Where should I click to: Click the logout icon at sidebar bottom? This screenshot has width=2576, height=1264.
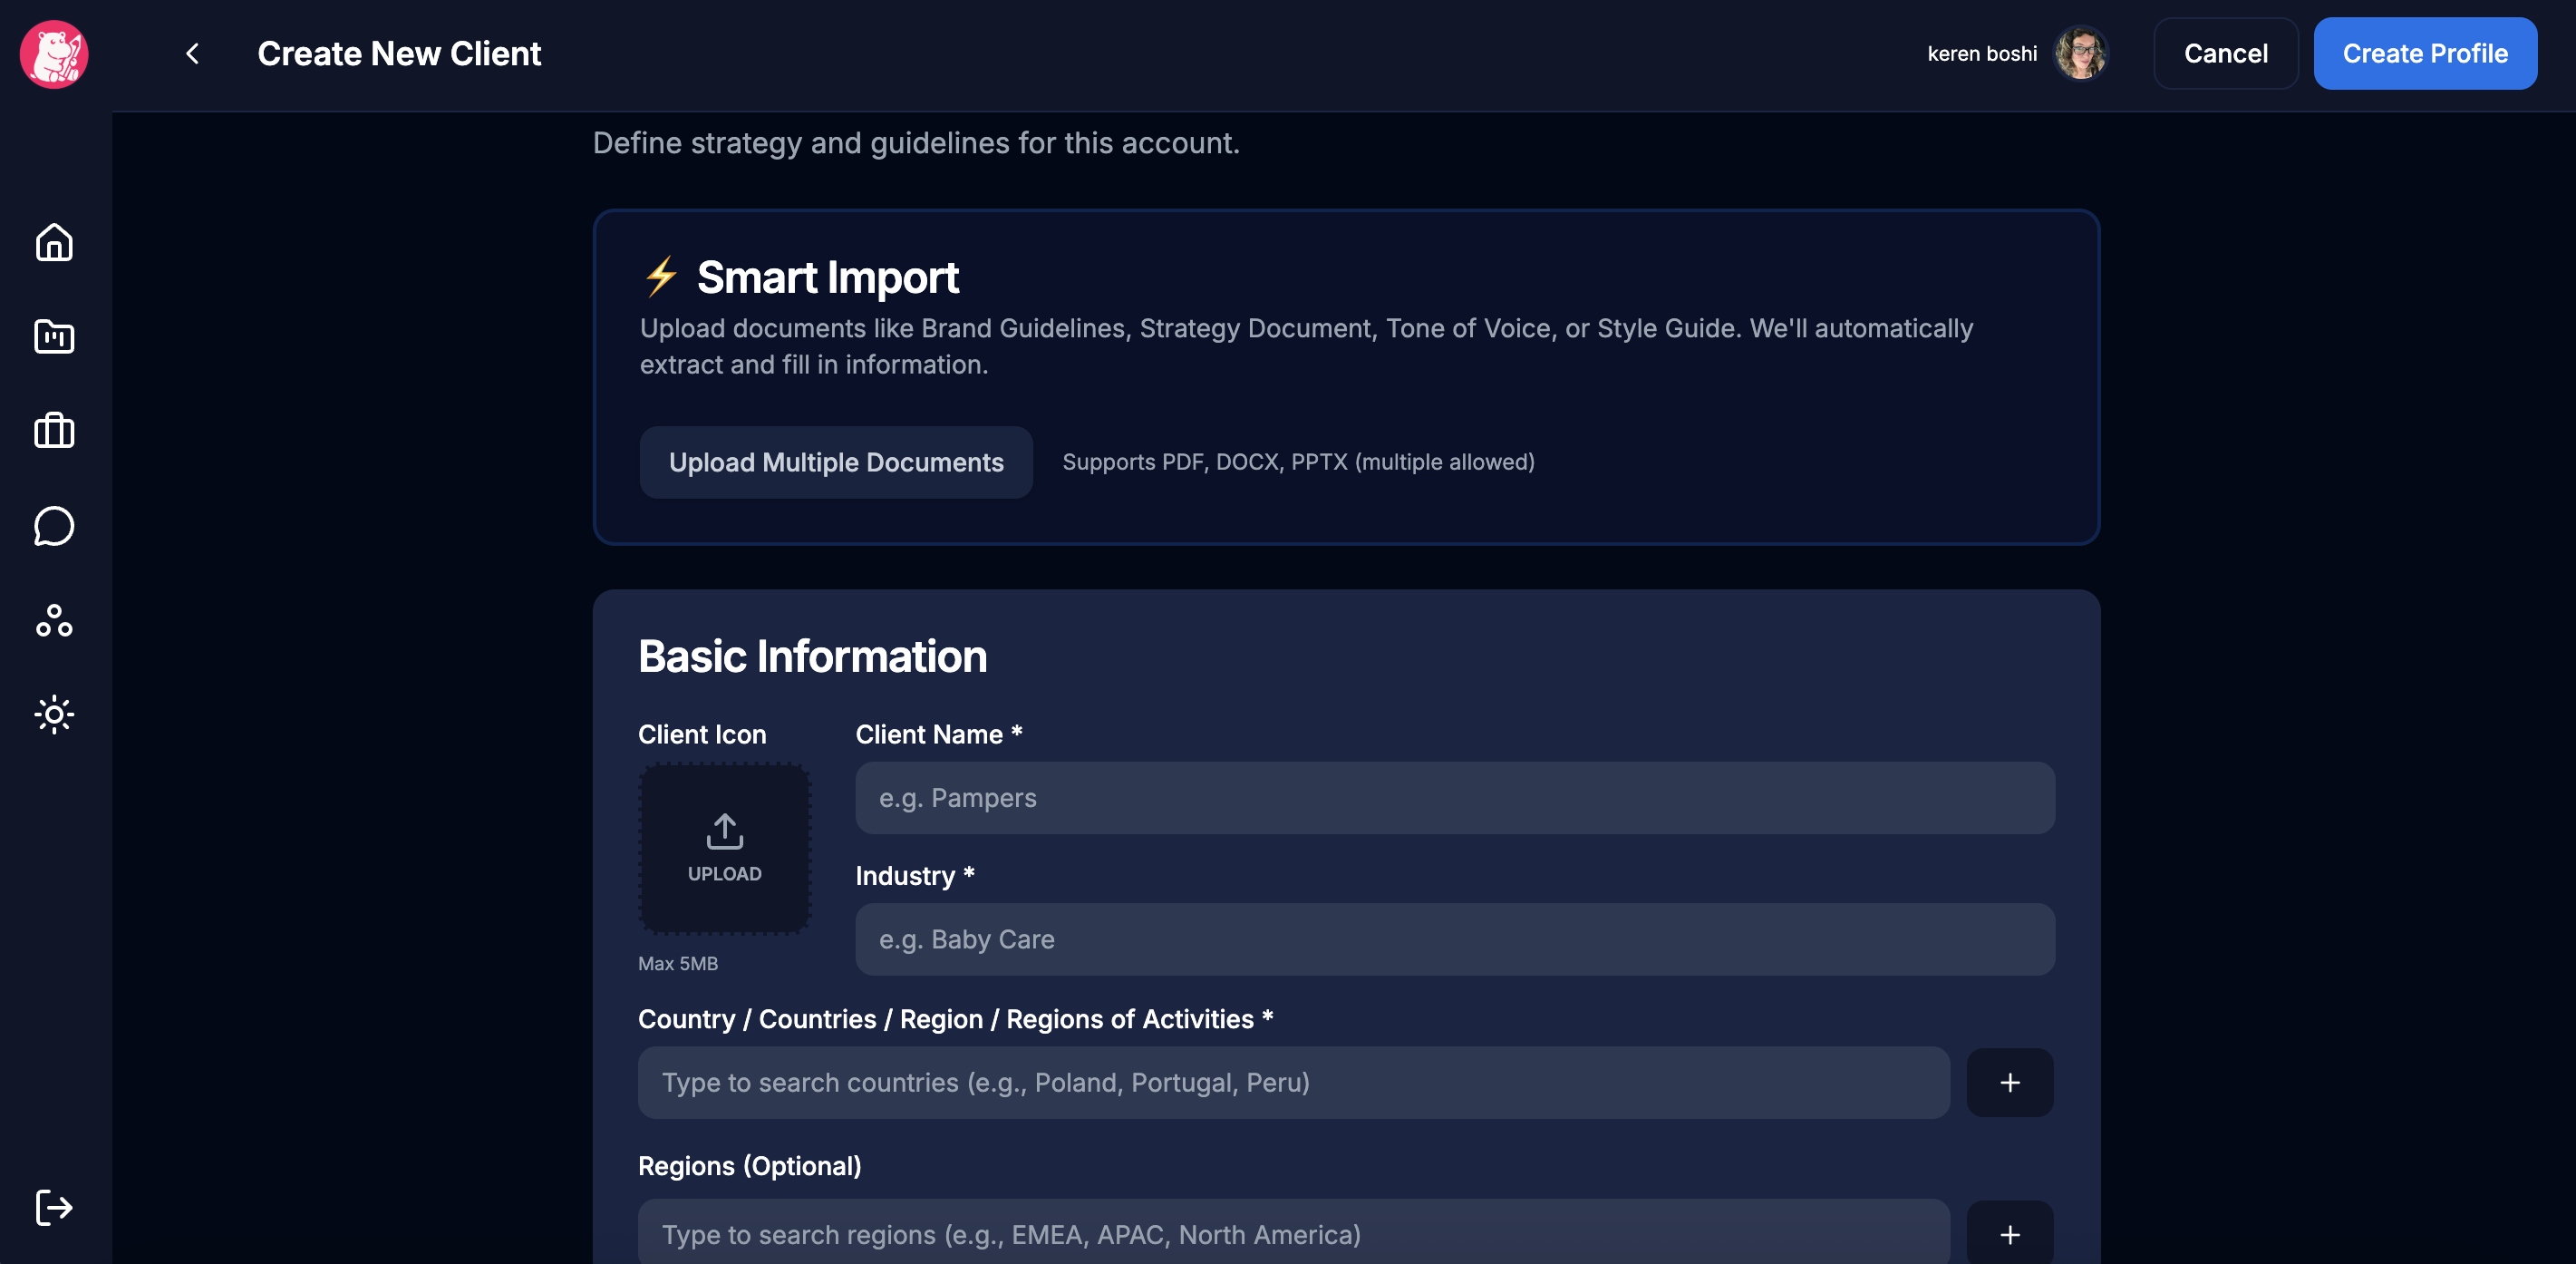pyautogui.click(x=54, y=1207)
